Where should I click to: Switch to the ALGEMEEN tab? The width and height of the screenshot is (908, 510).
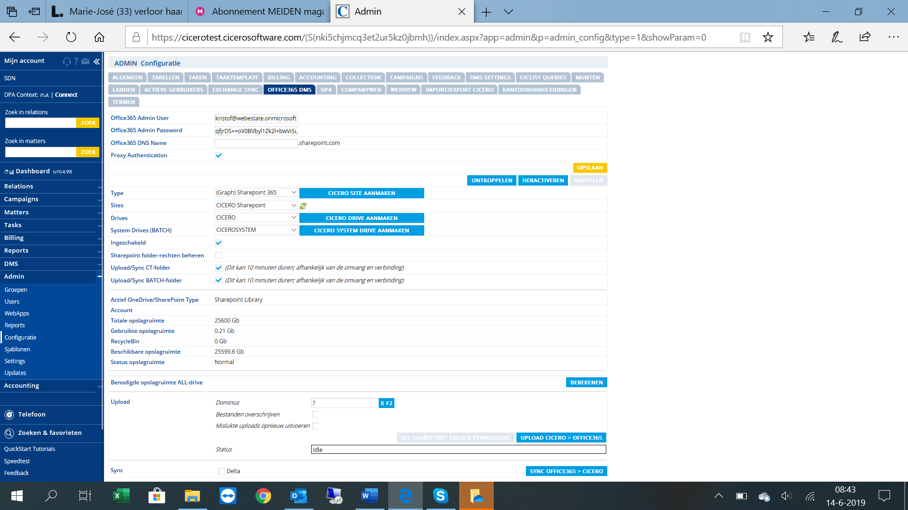[x=127, y=77]
